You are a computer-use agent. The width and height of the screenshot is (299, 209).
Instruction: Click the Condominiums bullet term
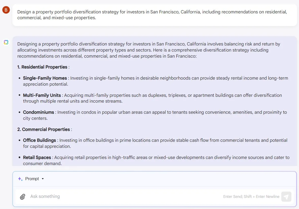(x=38, y=112)
